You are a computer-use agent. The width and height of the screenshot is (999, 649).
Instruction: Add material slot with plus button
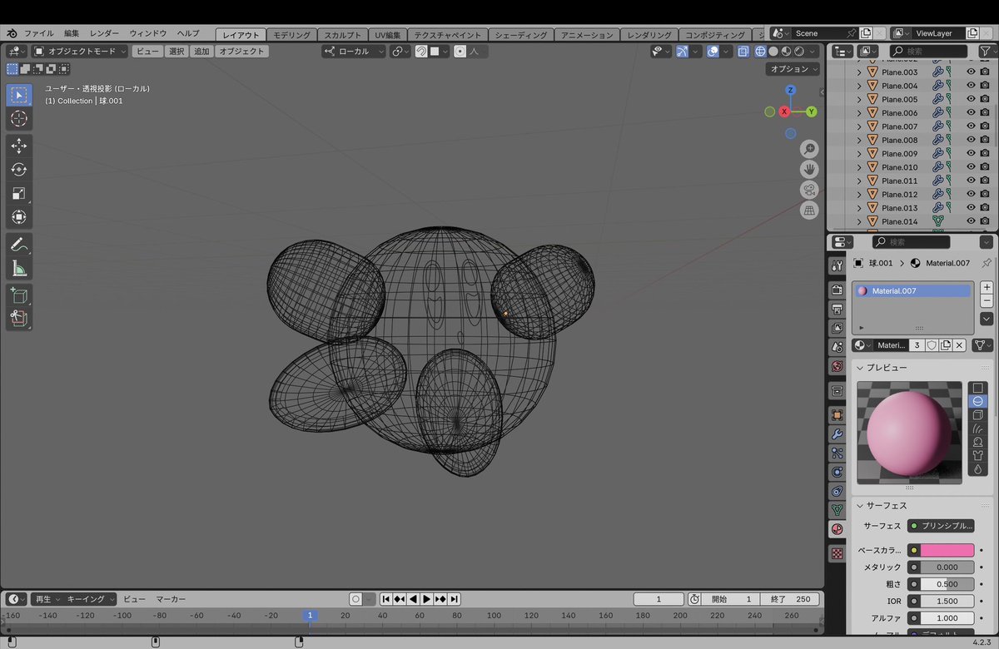pyautogui.click(x=987, y=287)
